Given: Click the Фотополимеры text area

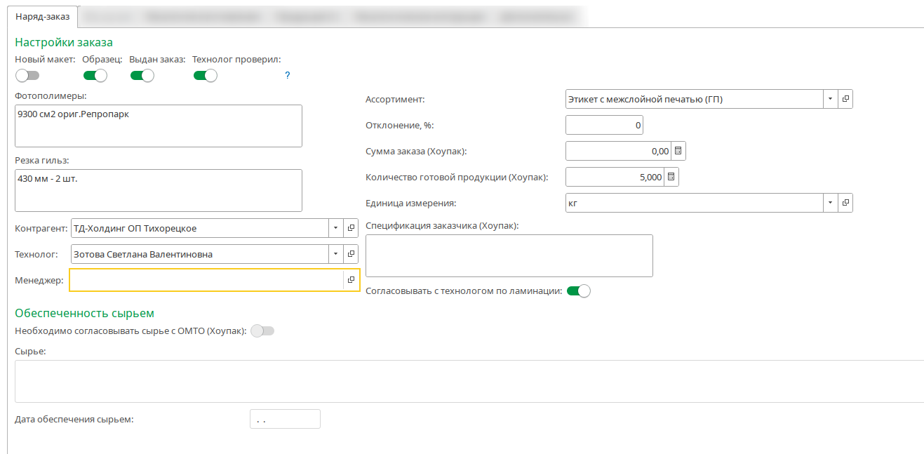Looking at the screenshot, I should [x=158, y=126].
